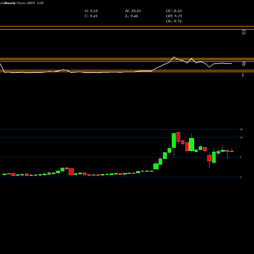Click the peak of the white line chart

point(174,57)
